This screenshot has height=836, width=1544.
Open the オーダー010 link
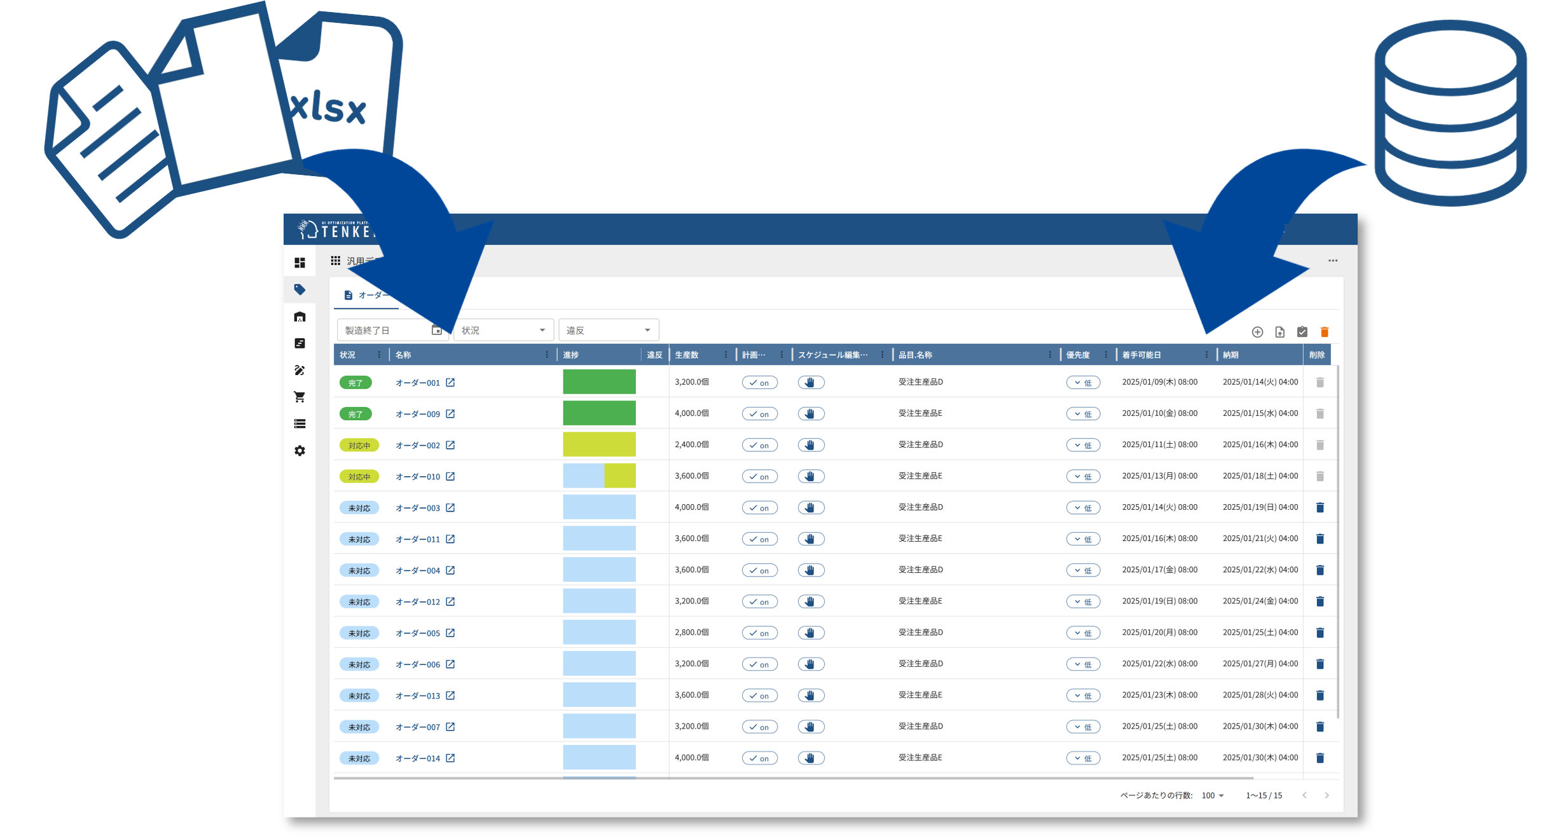[x=418, y=477]
